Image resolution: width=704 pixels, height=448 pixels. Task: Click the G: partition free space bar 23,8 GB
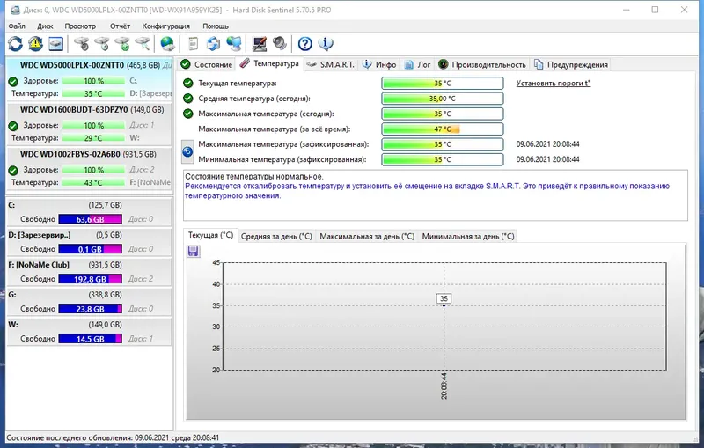coord(91,309)
